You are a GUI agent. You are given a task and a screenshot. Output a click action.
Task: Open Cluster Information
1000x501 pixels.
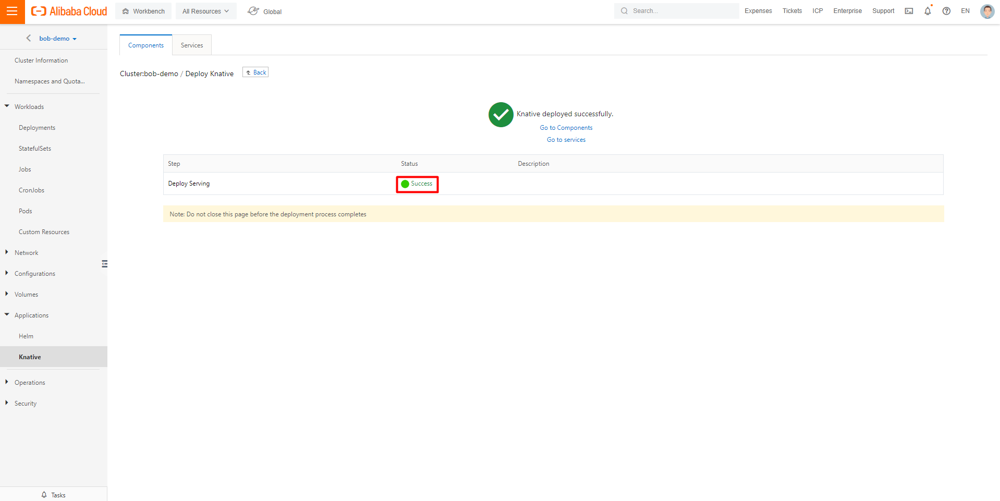[41, 60]
